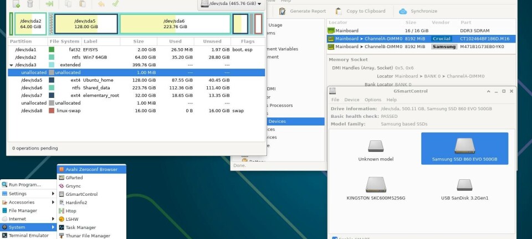Open File menu in GSmartControl
Image resolution: width=532 pixels, height=239 pixels.
[x=335, y=100]
